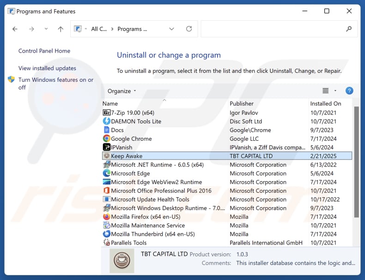Click the 7-Zip program icon
The image size is (365, 280).
(x=106, y=113)
